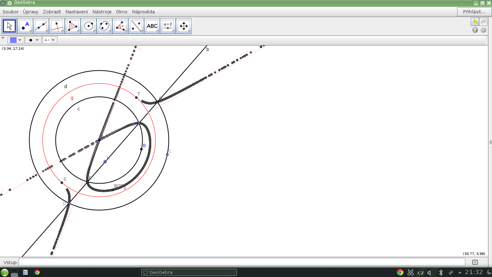Viewport: 492px width, 277px height.
Task: Select the Line through two points tool
Action: (41, 26)
